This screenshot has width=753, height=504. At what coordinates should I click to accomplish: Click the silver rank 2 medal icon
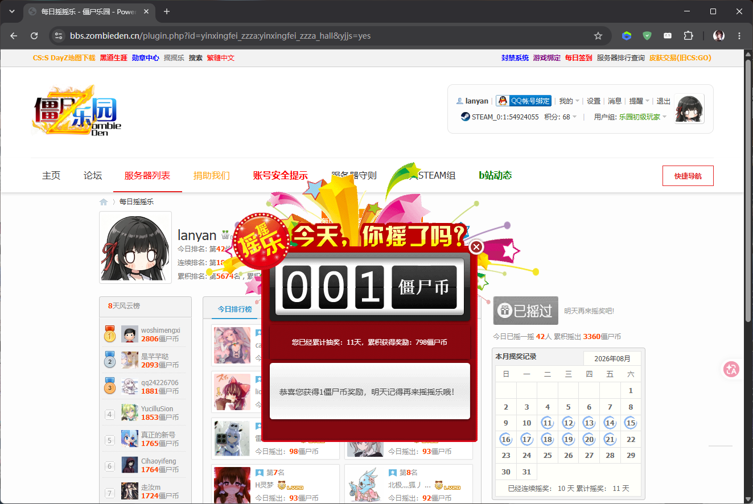coord(110,360)
